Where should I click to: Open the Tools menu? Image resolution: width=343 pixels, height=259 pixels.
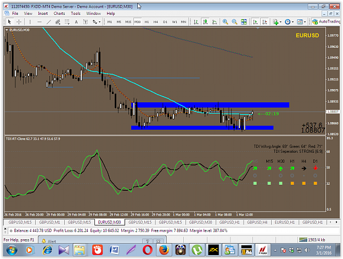[x=76, y=13]
